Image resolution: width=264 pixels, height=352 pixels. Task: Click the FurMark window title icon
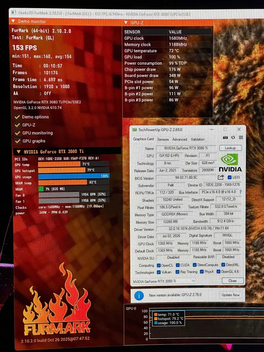pyautogui.click(x=14, y=12)
